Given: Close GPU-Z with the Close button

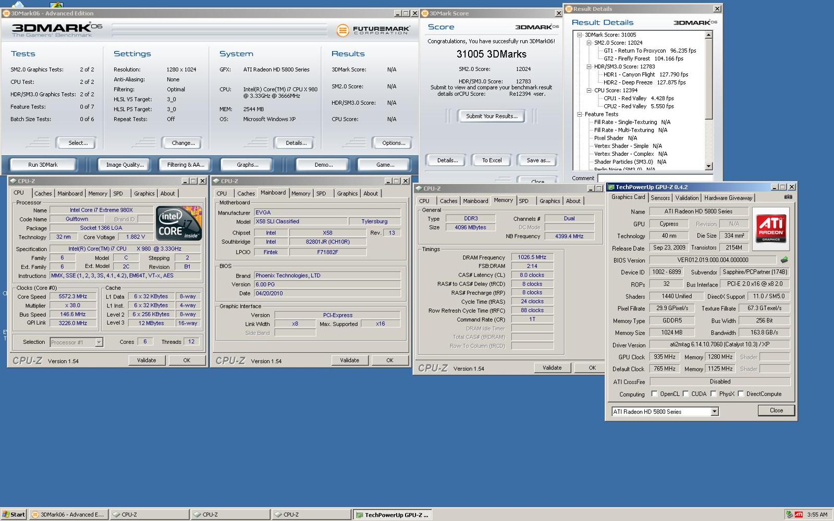Looking at the screenshot, I should 776,411.
